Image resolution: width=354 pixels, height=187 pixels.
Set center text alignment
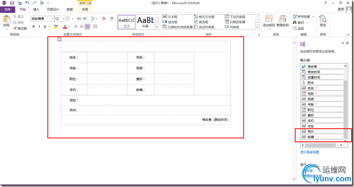pyautogui.click(x=81, y=27)
